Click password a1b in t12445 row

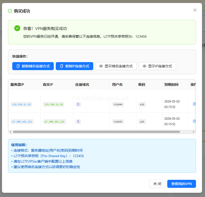pos(142,122)
